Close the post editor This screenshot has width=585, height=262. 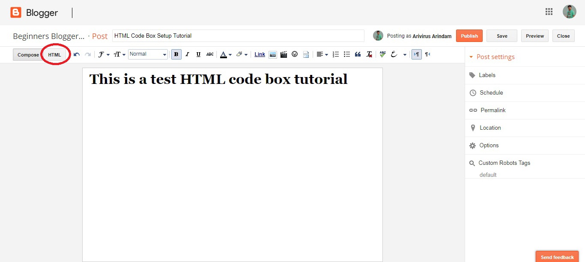tap(563, 36)
